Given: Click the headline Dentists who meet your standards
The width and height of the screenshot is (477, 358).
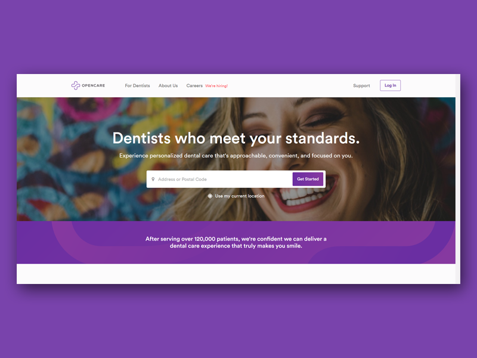Looking at the screenshot, I should (x=236, y=138).
